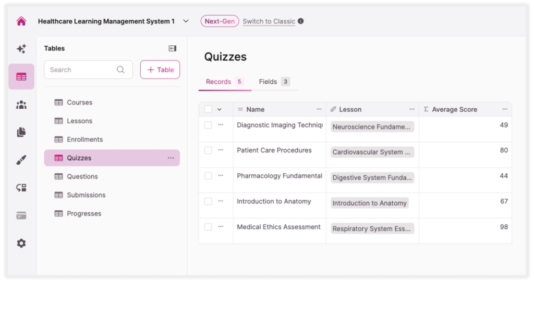Open the workspace switcher chevron
The height and width of the screenshot is (309, 534).
pos(186,21)
